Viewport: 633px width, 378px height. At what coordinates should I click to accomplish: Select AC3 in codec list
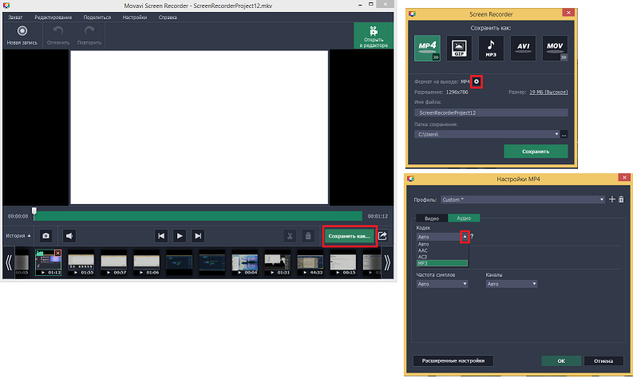(442, 257)
